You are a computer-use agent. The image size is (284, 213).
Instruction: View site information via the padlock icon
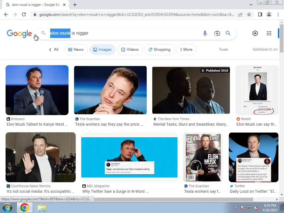[x=35, y=14]
